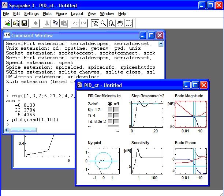224x196 pixels.
Task: Click the Paste clipboard icon
Action: tap(64, 23)
